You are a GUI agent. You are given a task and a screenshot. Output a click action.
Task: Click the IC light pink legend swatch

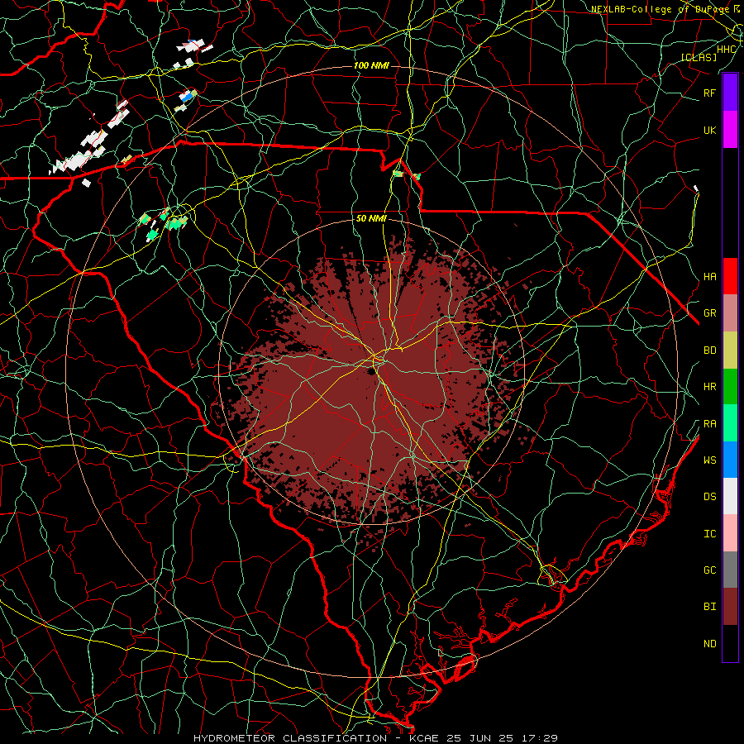tap(730, 533)
